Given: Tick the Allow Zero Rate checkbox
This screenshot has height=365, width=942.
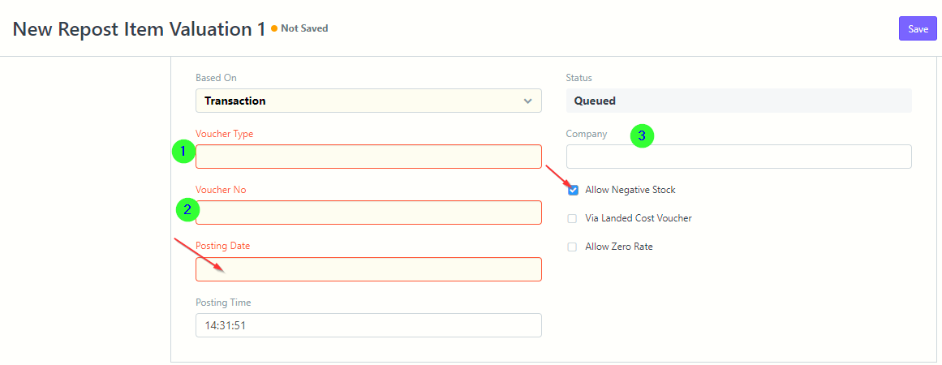Looking at the screenshot, I should click(x=573, y=247).
